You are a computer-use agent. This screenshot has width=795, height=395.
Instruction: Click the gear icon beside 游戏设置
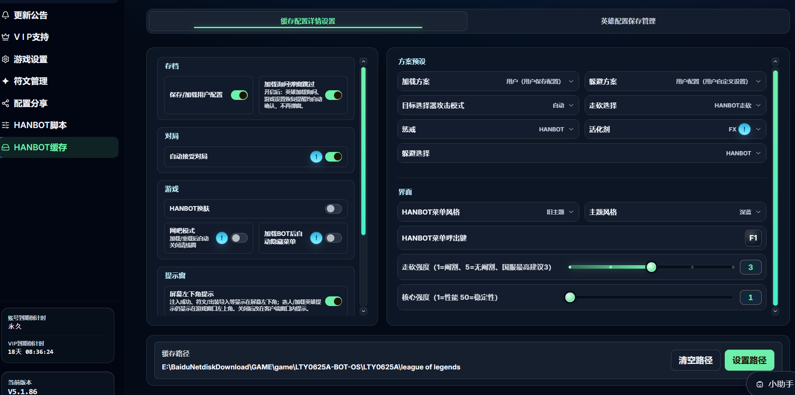[x=5, y=59]
